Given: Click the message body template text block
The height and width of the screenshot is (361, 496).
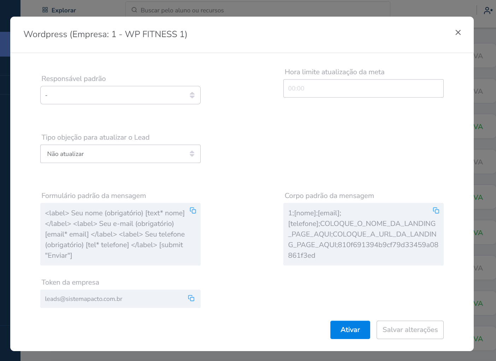Looking at the screenshot, I should coord(360,234).
